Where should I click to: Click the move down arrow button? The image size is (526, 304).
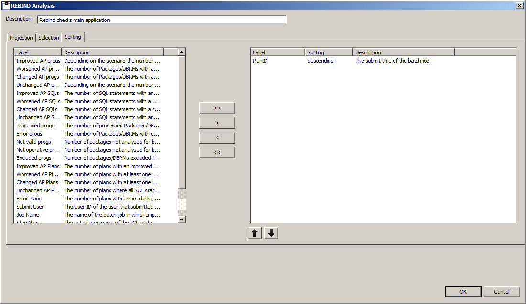pos(271,233)
